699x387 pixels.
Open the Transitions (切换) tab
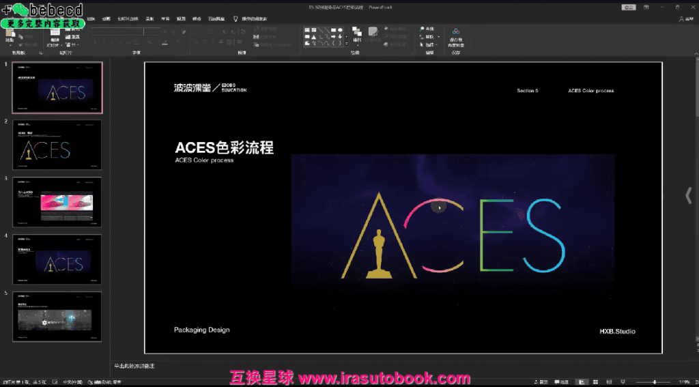(x=91, y=18)
